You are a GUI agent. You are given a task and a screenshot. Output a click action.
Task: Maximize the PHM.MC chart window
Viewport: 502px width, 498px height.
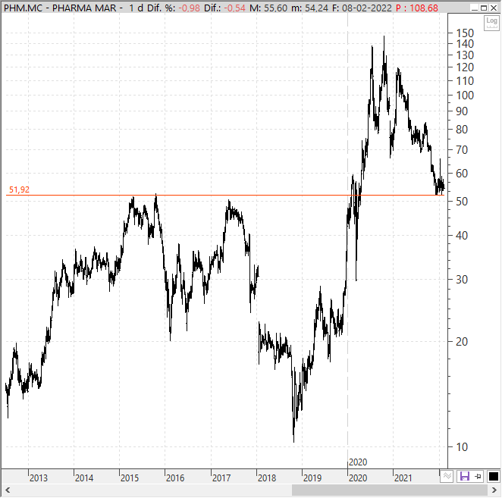pos(484,8)
